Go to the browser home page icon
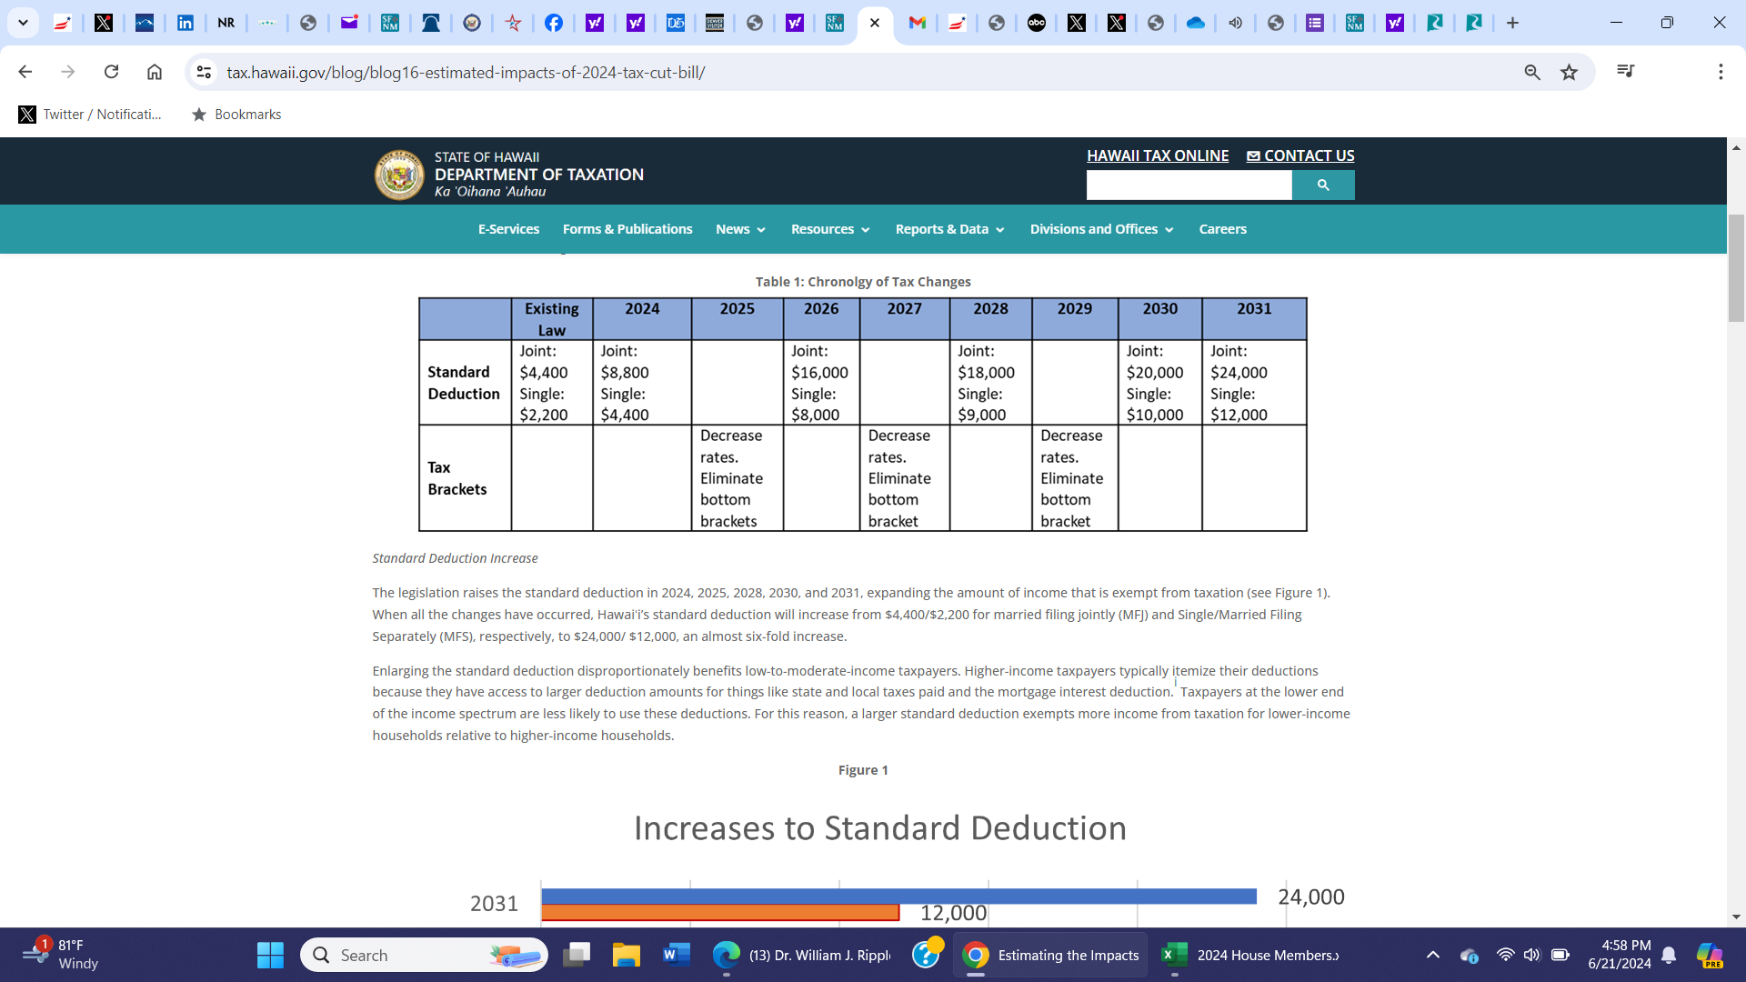The width and height of the screenshot is (1746, 982). [x=155, y=72]
